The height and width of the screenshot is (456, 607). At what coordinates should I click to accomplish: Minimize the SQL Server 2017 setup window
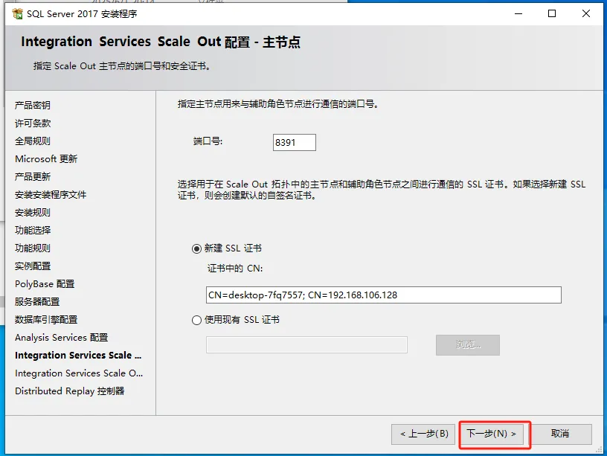pos(518,14)
